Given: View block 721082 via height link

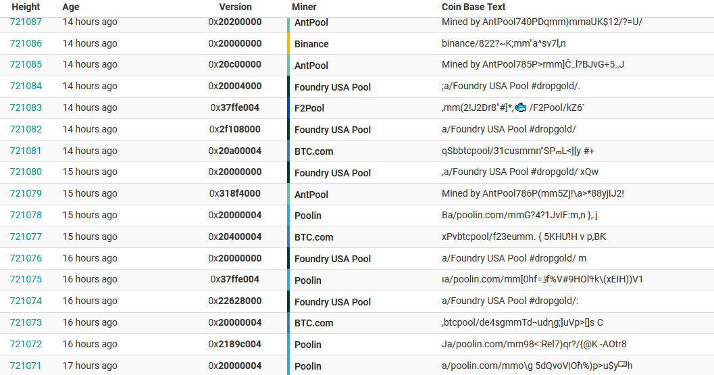Looking at the screenshot, I should (x=26, y=129).
